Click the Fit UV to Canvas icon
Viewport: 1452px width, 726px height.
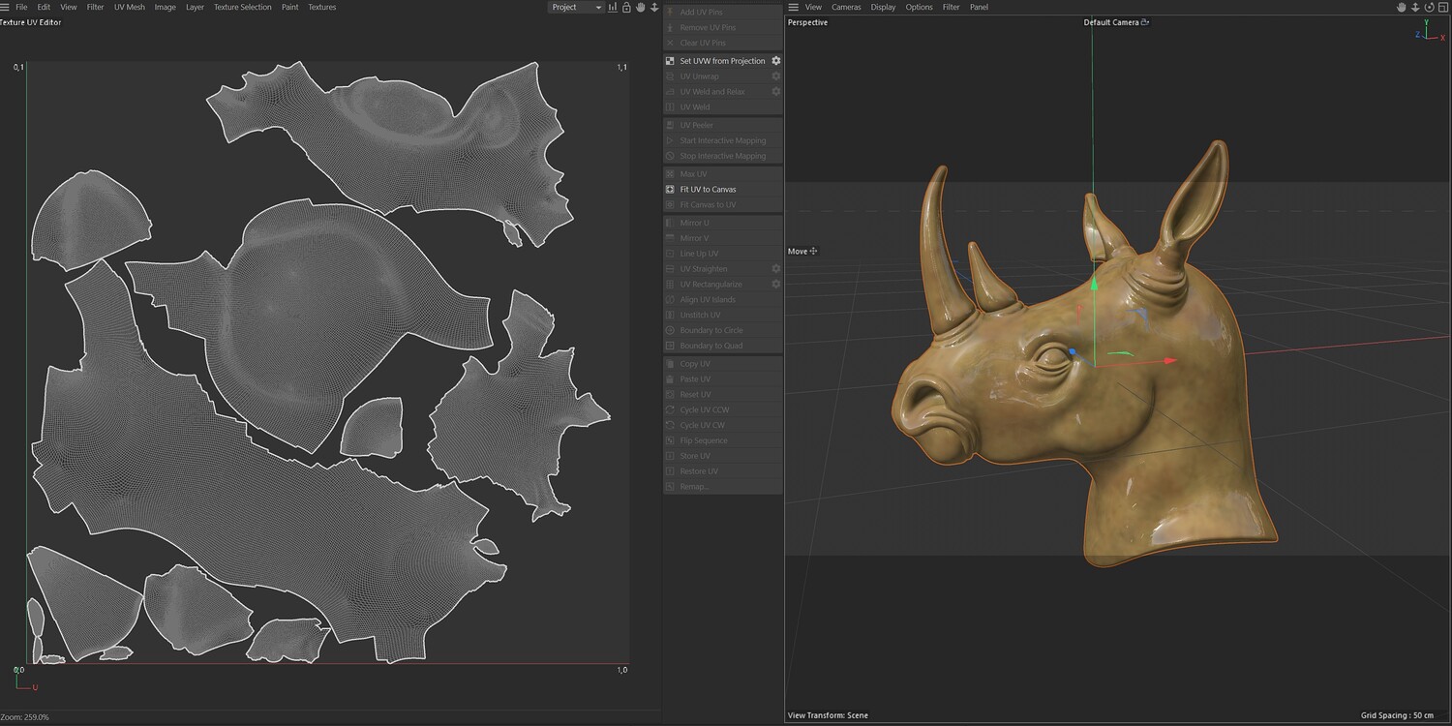click(670, 190)
